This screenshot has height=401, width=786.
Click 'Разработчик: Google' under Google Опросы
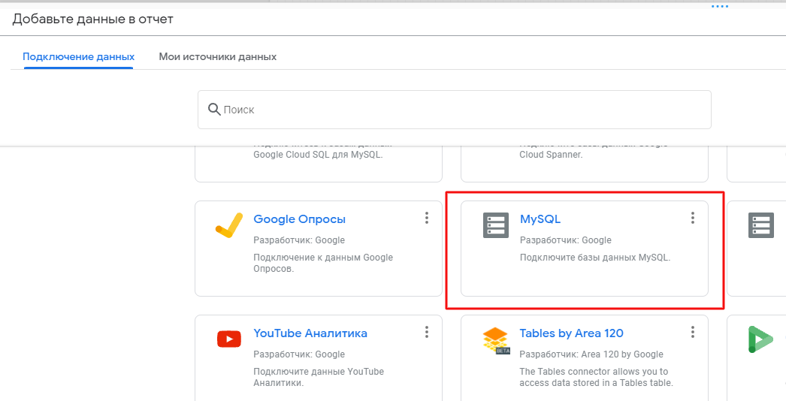299,240
